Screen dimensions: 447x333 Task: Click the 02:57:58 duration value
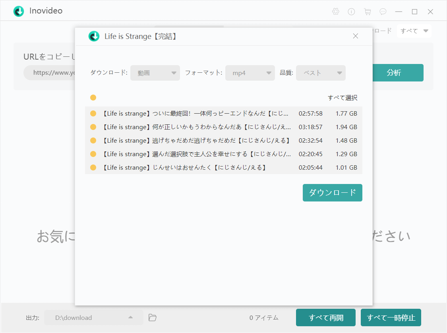[311, 114]
